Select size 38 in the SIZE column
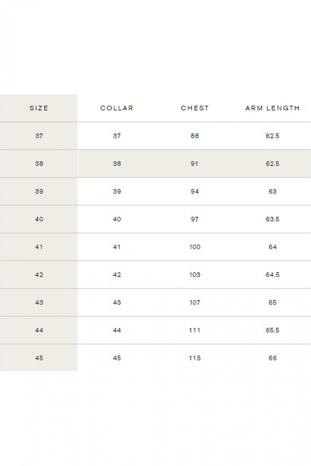The height and width of the screenshot is (466, 311). (x=39, y=164)
